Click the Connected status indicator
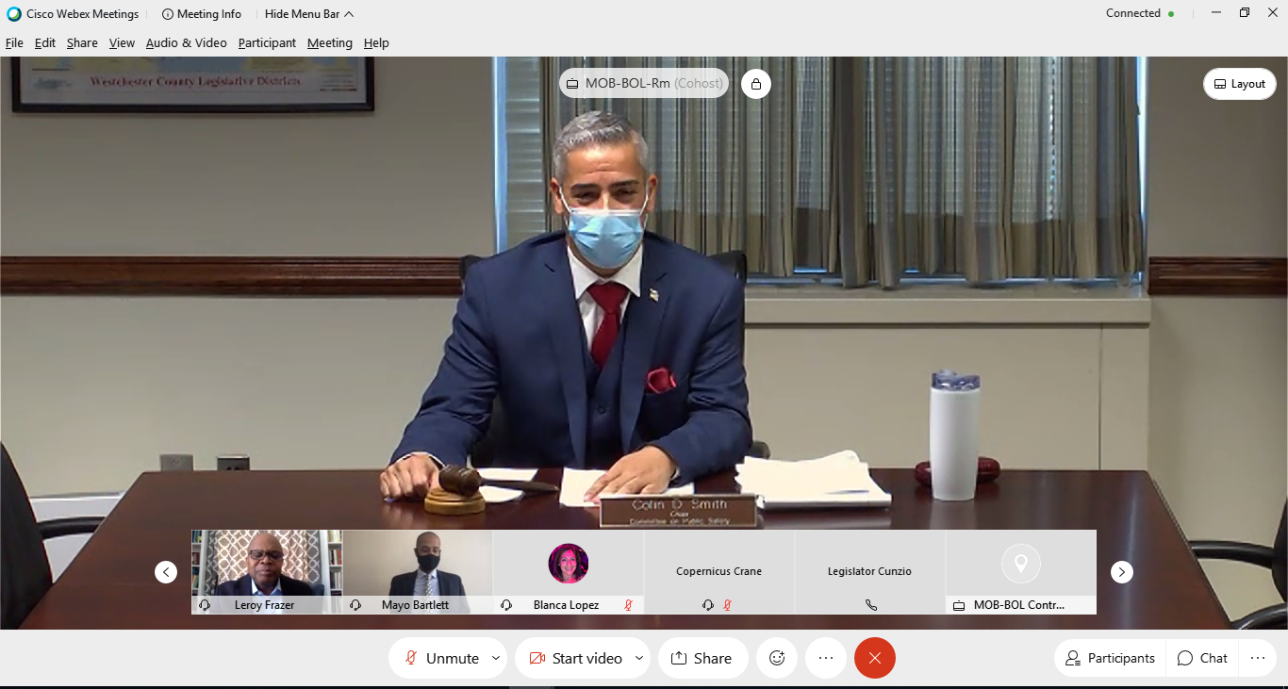Screen dimensions: 1288x689 1140,14
